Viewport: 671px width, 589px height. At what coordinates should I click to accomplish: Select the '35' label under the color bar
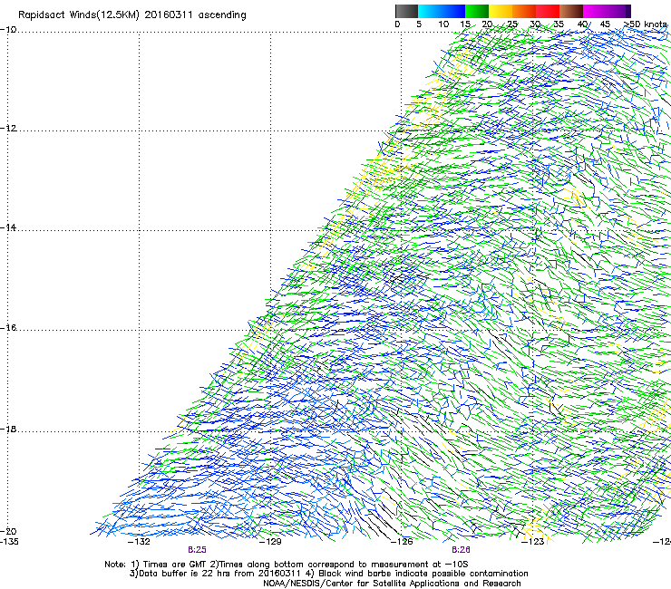(x=559, y=24)
